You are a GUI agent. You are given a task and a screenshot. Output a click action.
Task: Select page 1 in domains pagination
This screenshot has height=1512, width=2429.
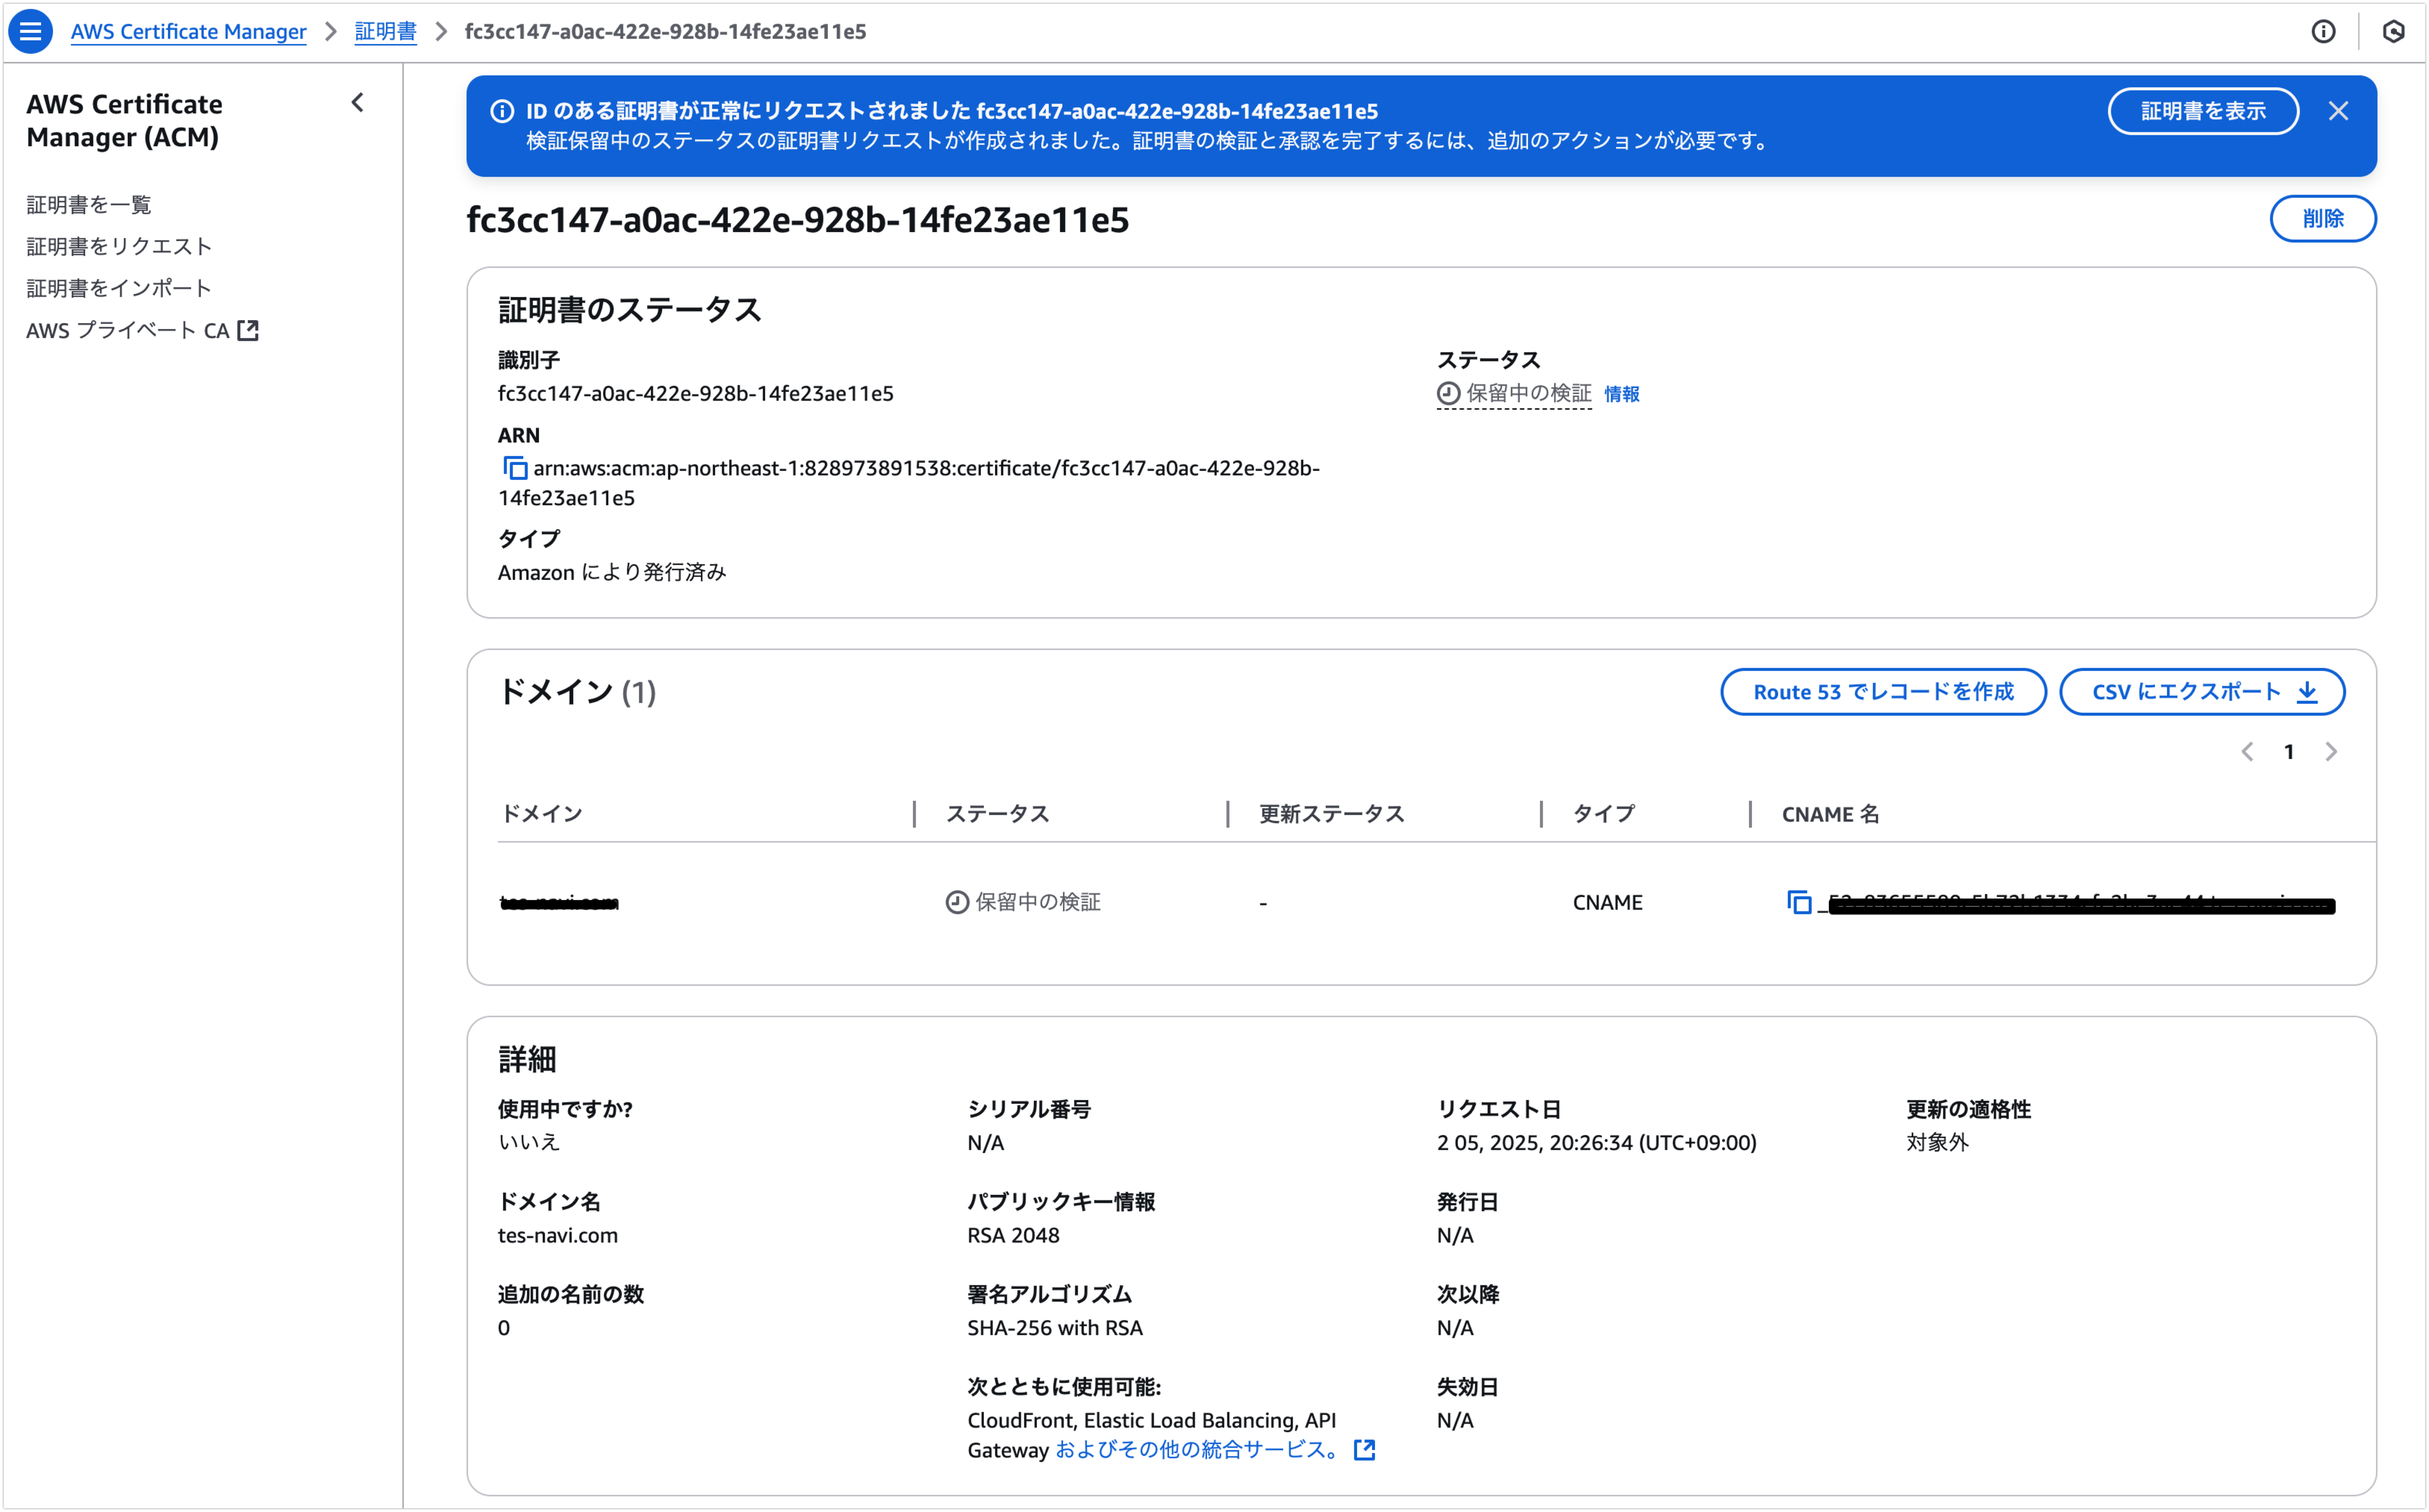(x=2289, y=752)
